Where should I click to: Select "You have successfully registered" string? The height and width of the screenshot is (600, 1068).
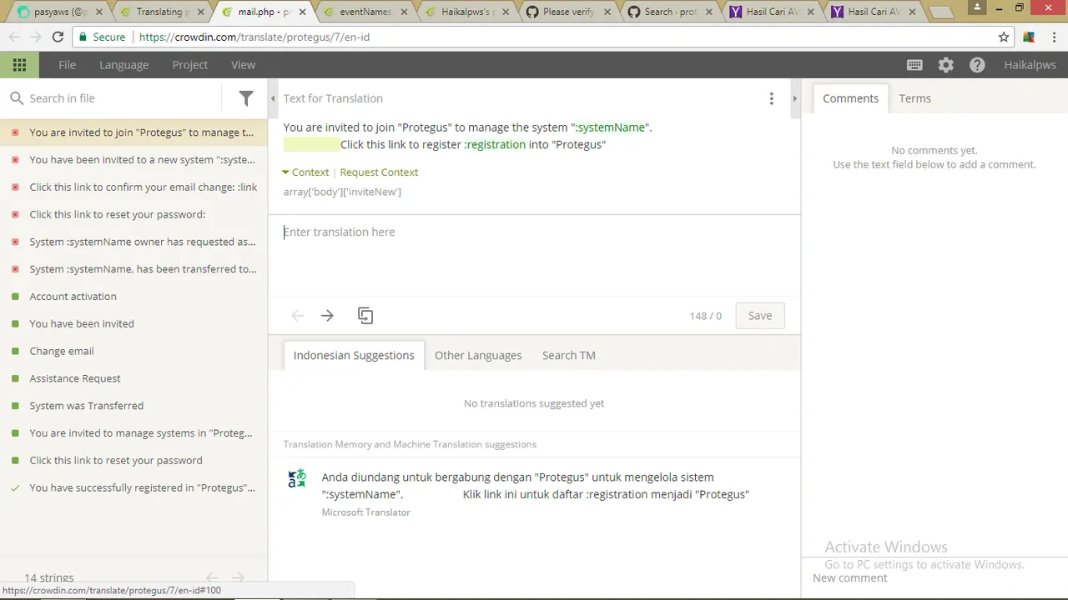click(x=133, y=487)
